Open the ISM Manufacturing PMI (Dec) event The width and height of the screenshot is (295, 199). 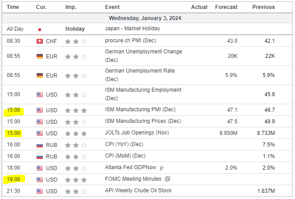click(x=140, y=110)
